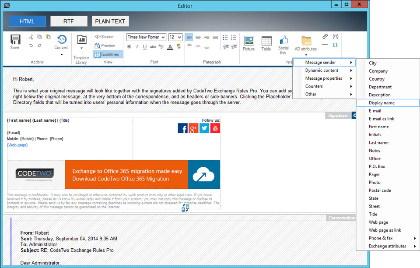Insert a remove-text {rt} tag
This screenshot has height=268, width=420.
[x=336, y=36]
